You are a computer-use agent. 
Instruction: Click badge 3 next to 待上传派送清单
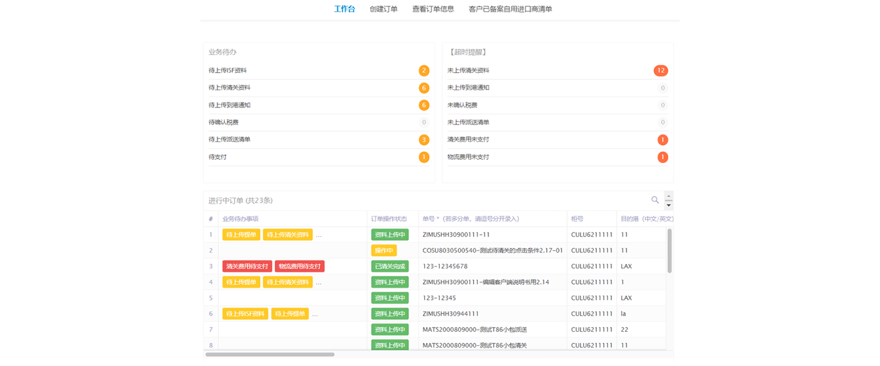(x=424, y=140)
